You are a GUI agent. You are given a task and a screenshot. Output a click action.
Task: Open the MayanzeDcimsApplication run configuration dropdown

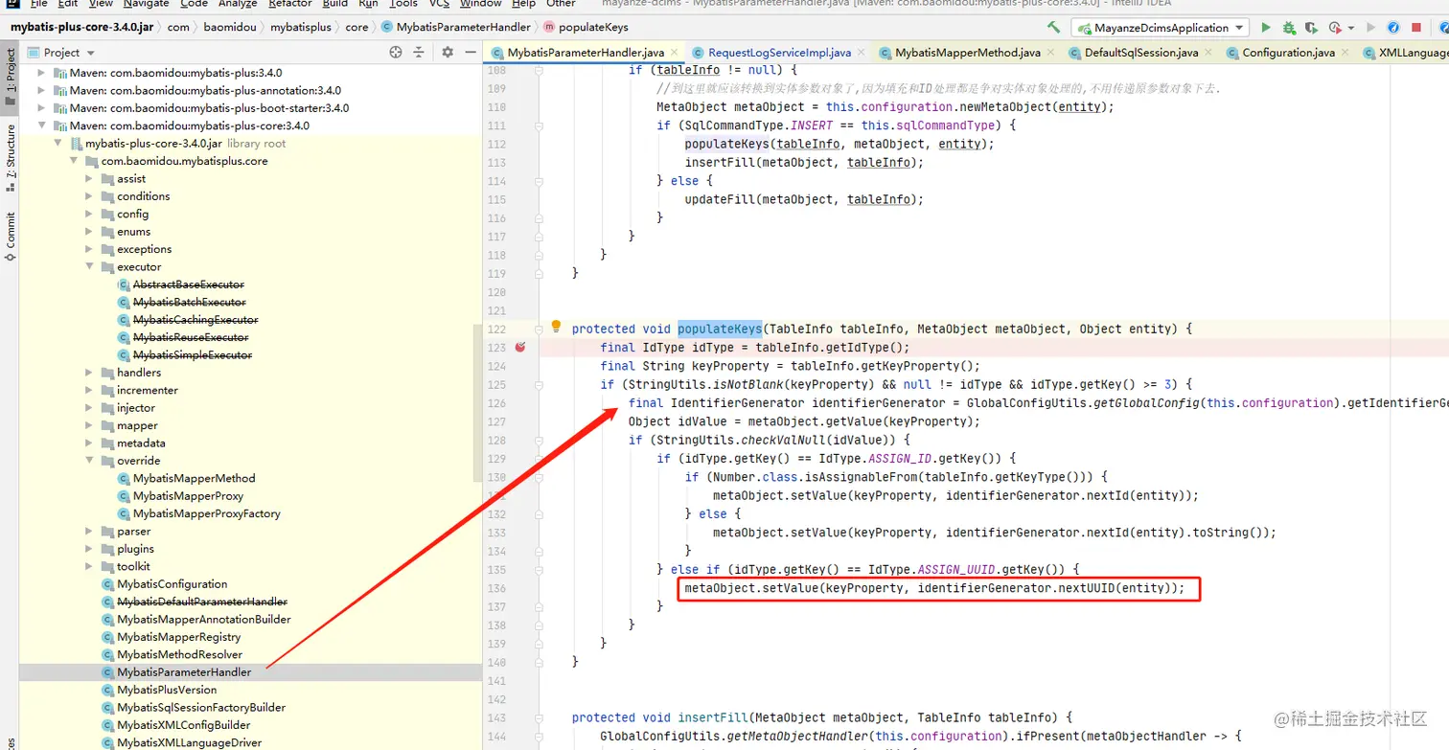click(1161, 28)
